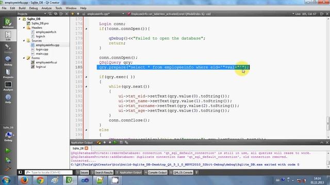Viewport: 330px width, 185px height.
Task: Split the Projects pane
Action: coord(61,14)
